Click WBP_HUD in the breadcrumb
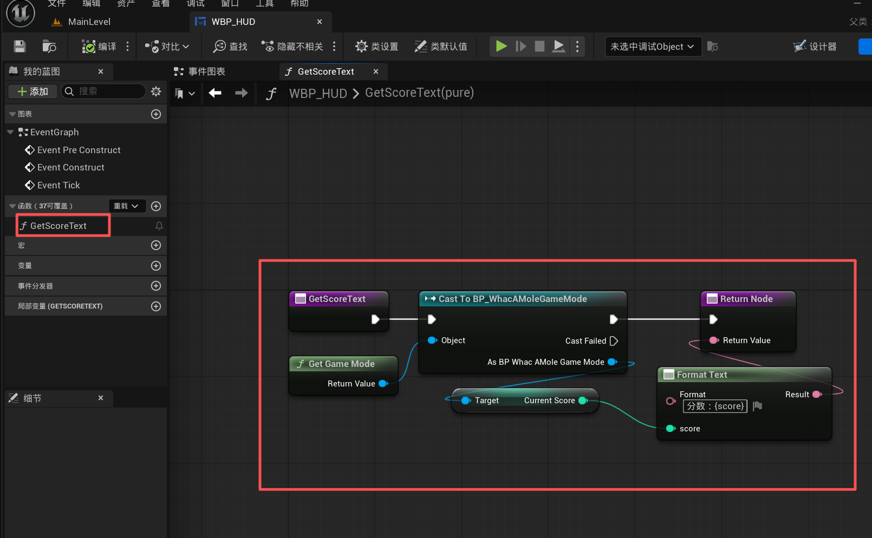 pos(318,93)
